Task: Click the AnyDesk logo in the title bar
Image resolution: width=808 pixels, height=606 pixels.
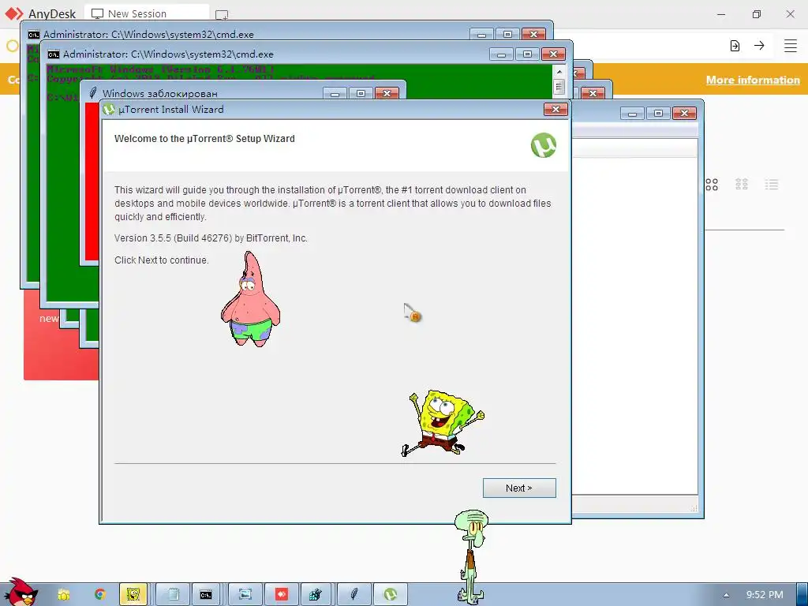Action: click(x=14, y=14)
